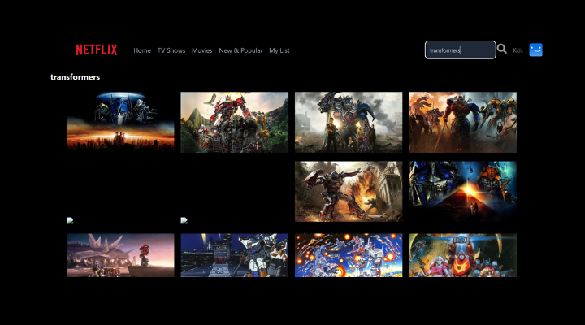
Task: Open the poster with red robot and gorilla
Action: (235, 123)
